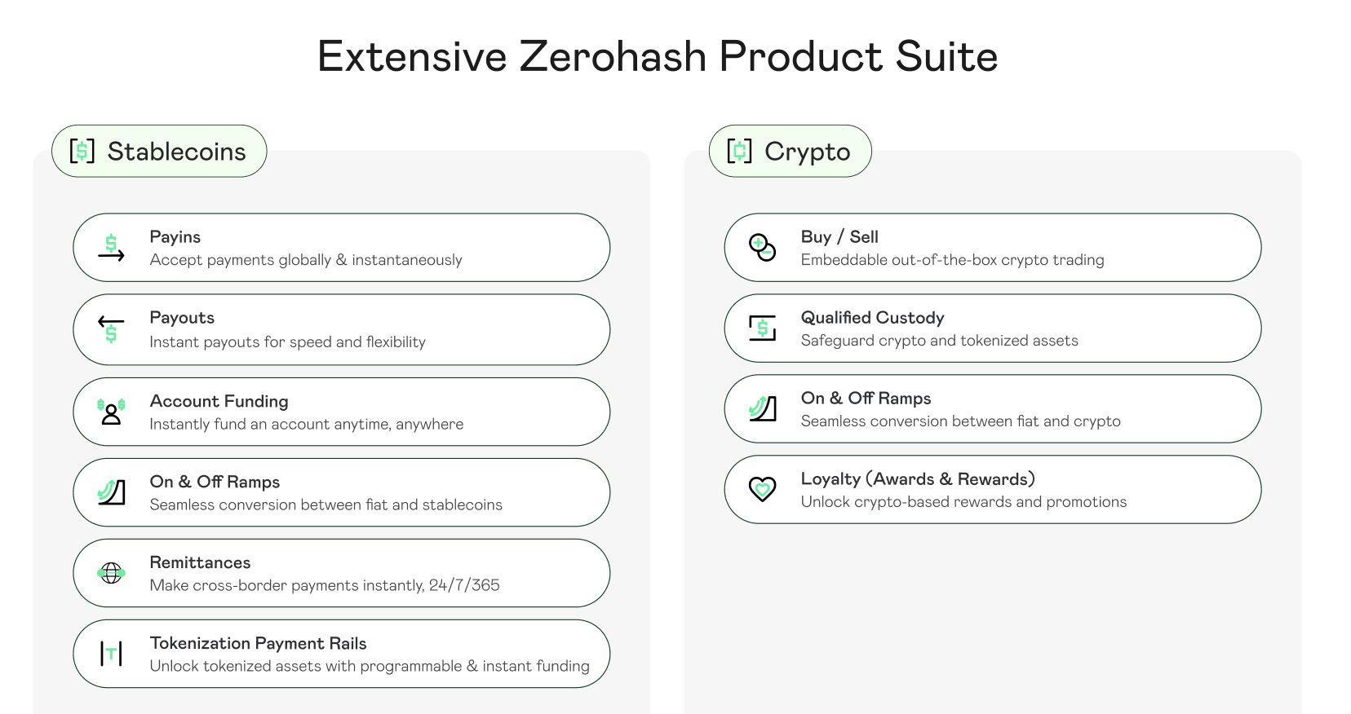Click the Qualified Custody vault icon
This screenshot has width=1351, height=714.
(x=762, y=328)
